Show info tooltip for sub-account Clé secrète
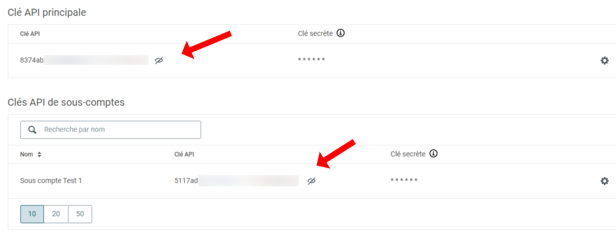The height and width of the screenshot is (232, 616). tap(434, 154)
